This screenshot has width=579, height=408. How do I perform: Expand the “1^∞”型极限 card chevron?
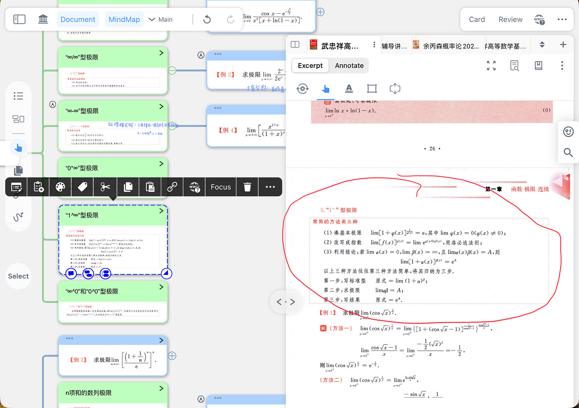click(161, 211)
